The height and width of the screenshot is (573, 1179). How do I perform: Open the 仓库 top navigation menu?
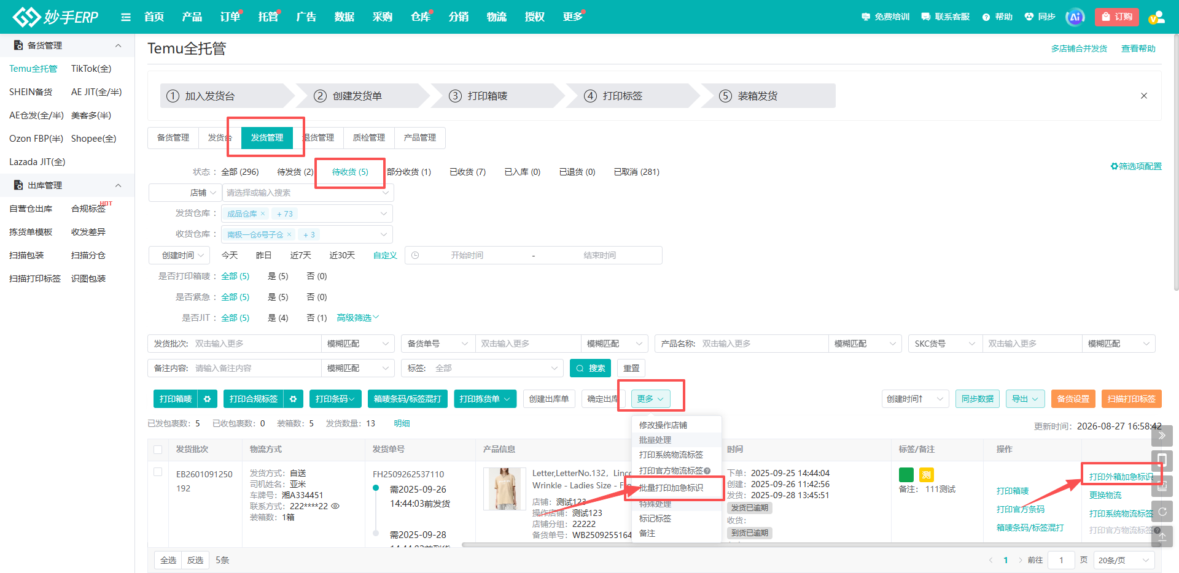coord(420,17)
